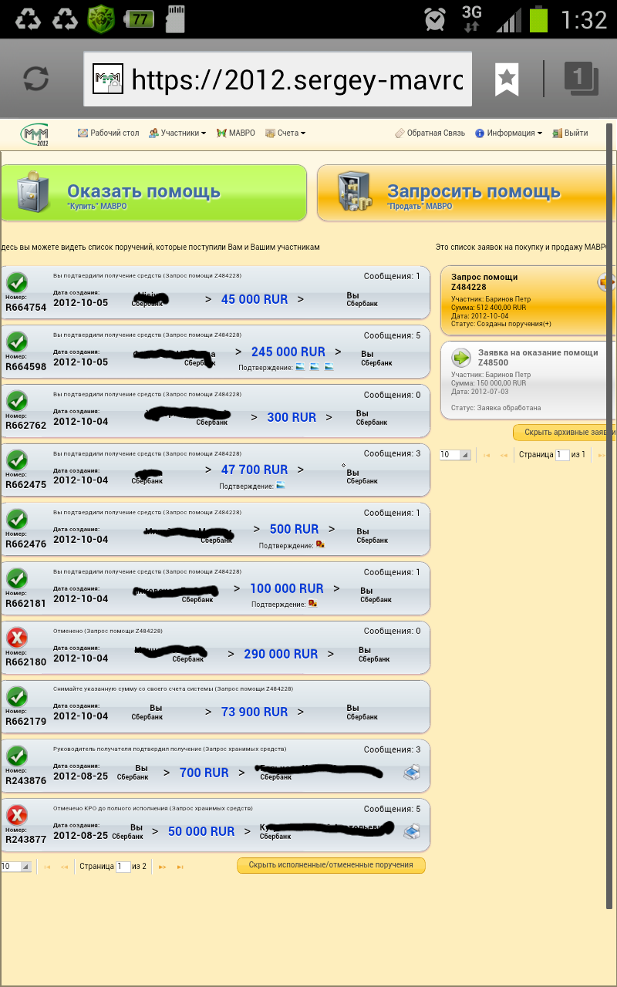Viewport: 617px width, 987px height.
Task: Open Рабочий стол menu item
Action: tap(109, 133)
